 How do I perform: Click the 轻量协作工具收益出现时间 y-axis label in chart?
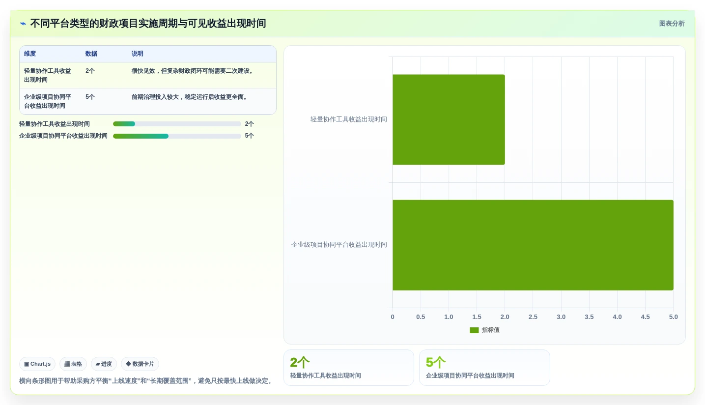[349, 119]
